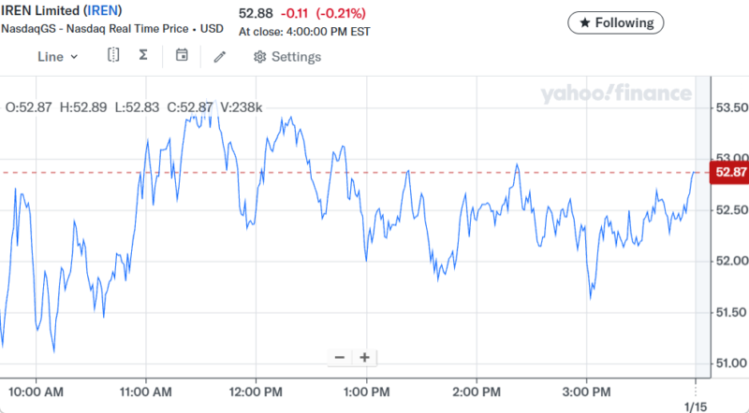Open the IREN ticker symbol link
Viewport: 749px width, 413px height.
tap(100, 9)
